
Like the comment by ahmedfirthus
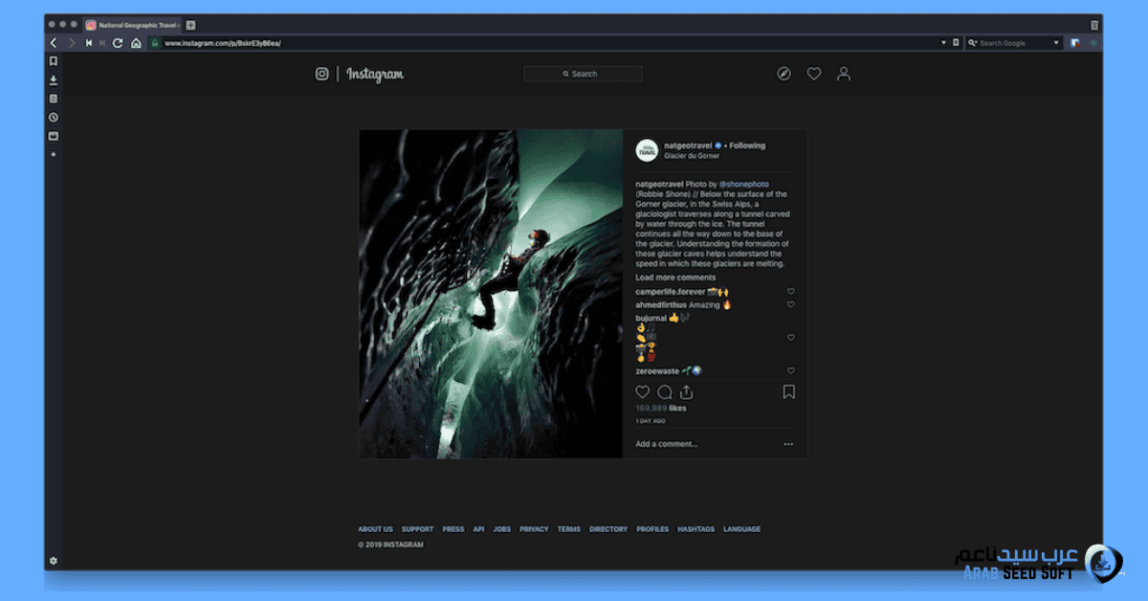click(790, 304)
